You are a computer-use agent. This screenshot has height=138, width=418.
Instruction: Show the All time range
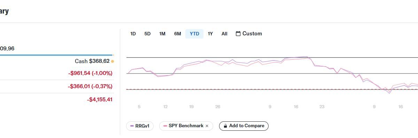[x=224, y=34]
